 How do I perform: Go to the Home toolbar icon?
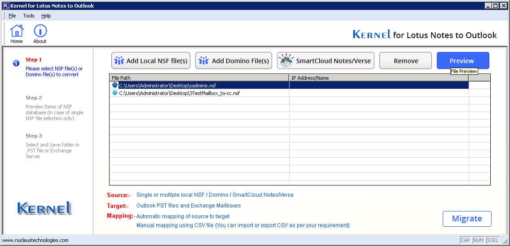click(x=17, y=34)
